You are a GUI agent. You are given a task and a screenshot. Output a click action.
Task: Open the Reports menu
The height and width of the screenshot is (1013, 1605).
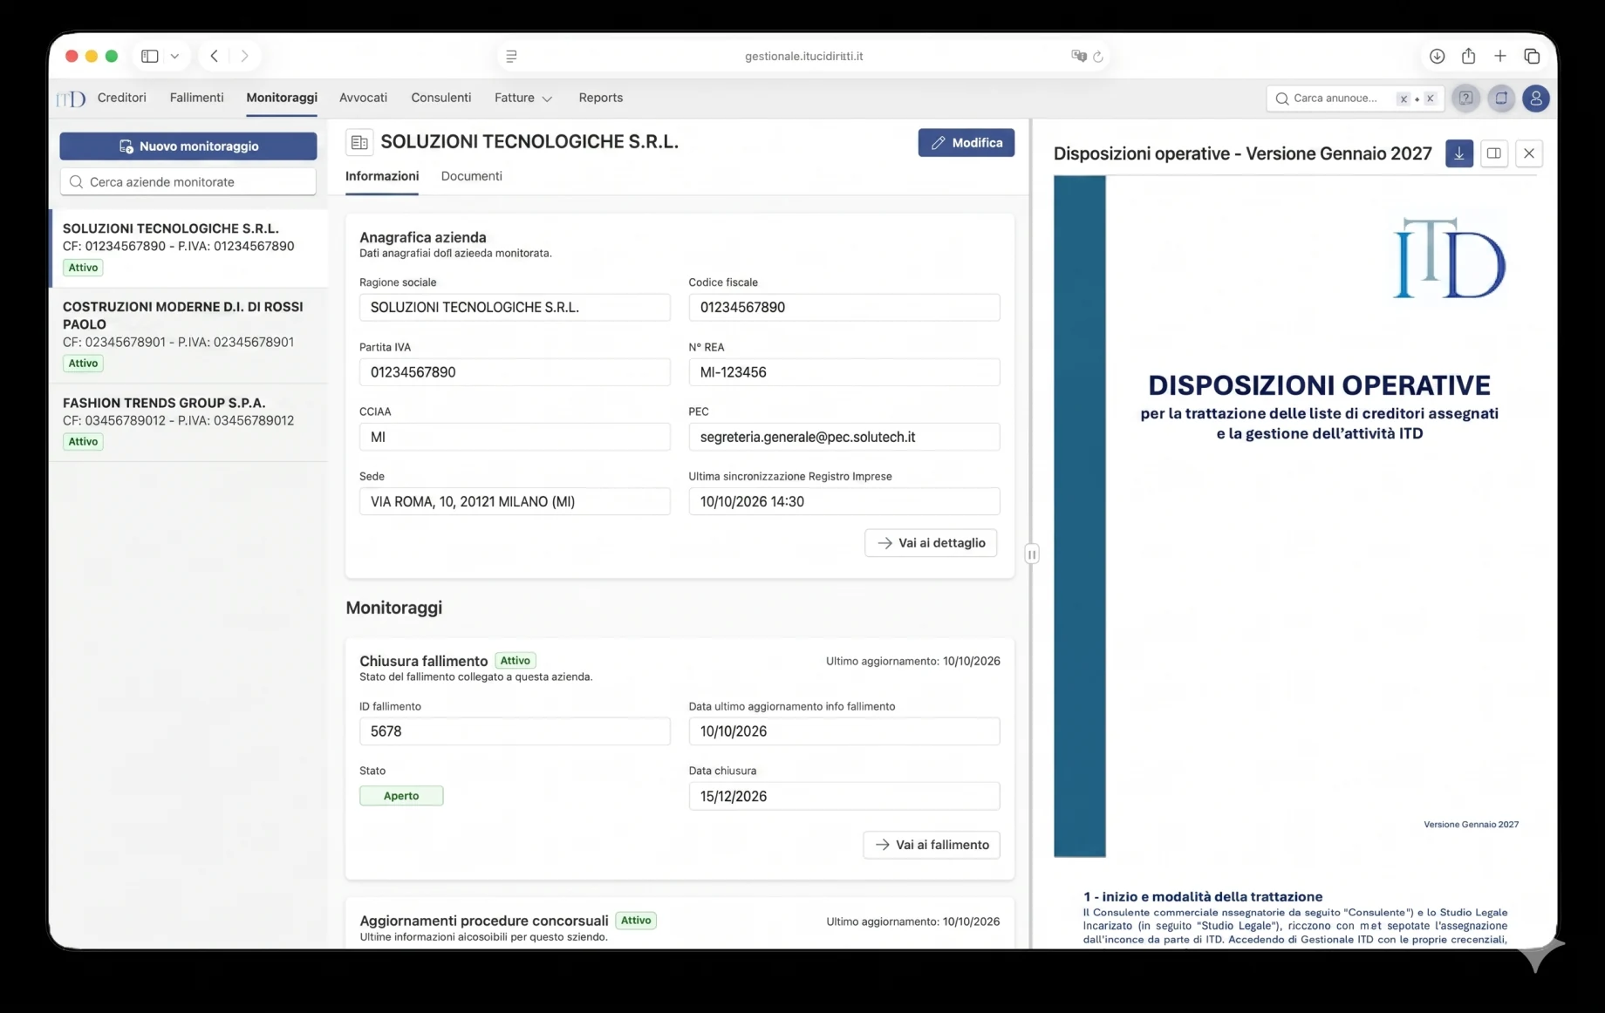[x=600, y=98]
